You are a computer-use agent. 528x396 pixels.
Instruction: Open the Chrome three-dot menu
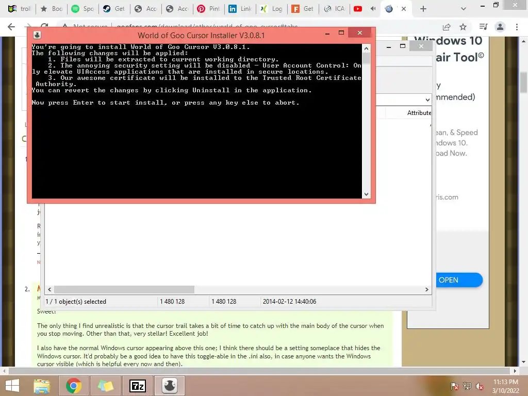517,27
